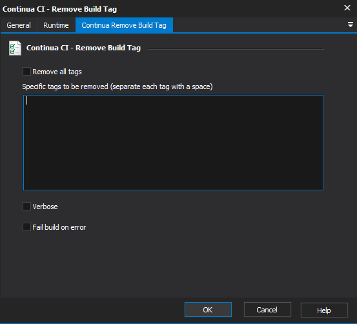Switch to the General tab

tap(19, 25)
